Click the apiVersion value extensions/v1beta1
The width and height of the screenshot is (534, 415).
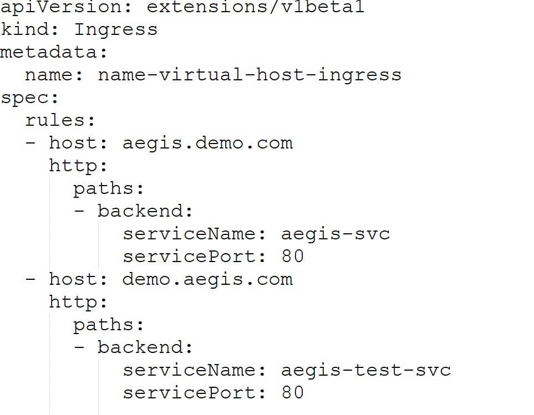click(x=256, y=7)
